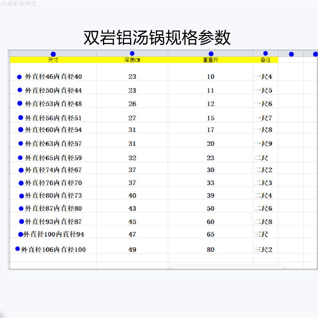Click weight value 65

(211, 235)
